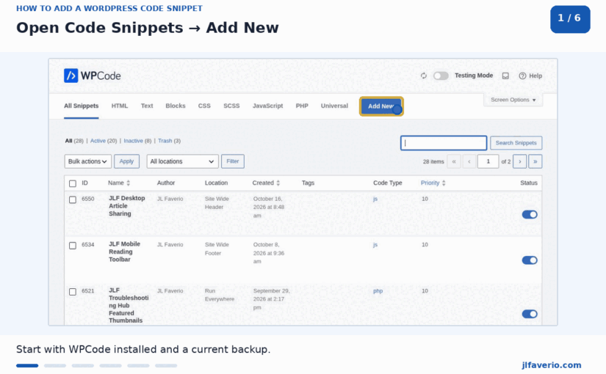606x374 pixels.
Task: Click 'Run Everywhere' location text
Action: pyautogui.click(x=220, y=295)
